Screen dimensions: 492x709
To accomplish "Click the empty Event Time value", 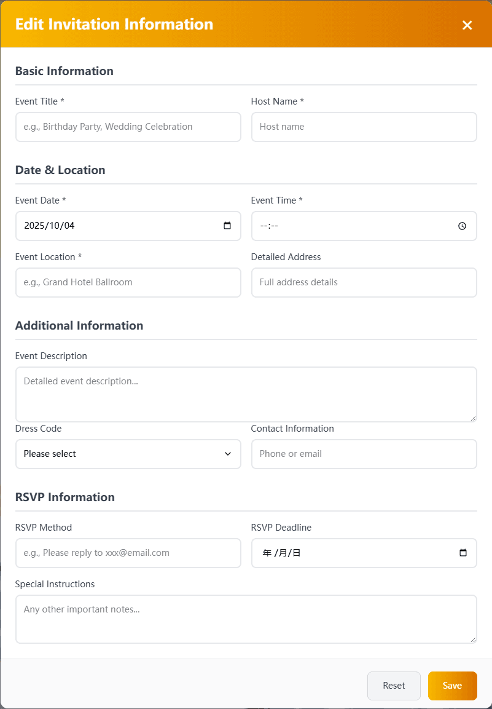I will click(270, 226).
